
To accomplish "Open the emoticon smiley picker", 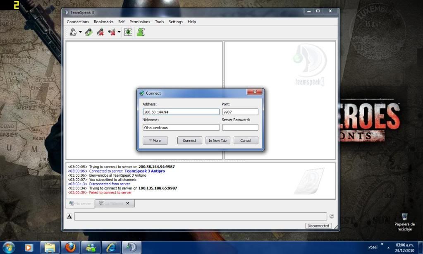I will (332, 216).
